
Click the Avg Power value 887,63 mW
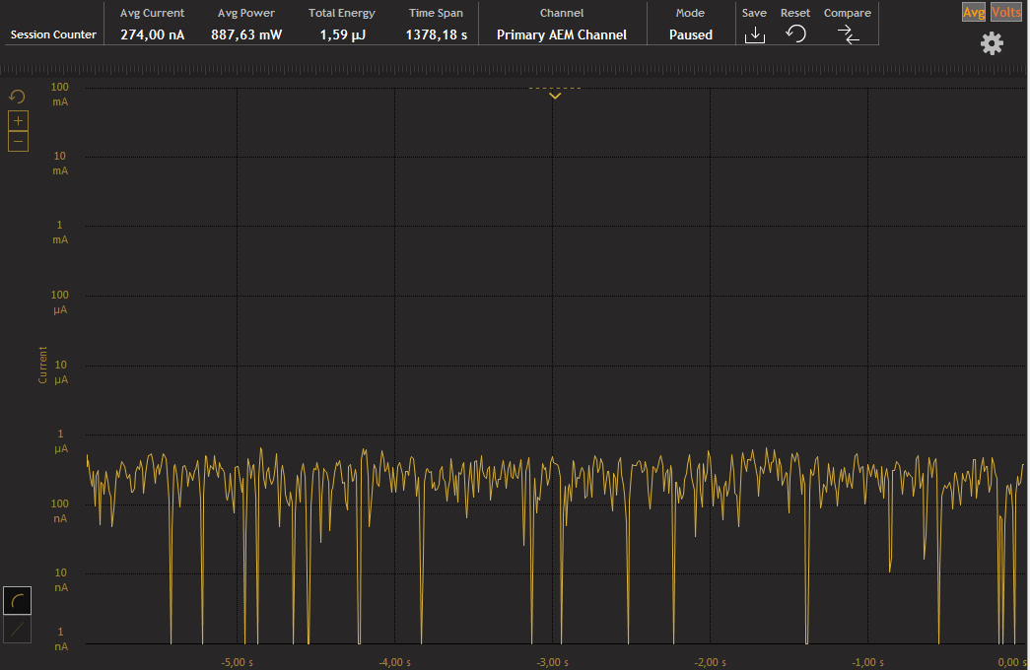coord(246,34)
